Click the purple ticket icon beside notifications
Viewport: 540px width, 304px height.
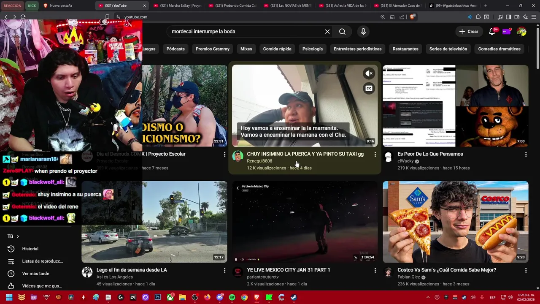pyautogui.click(x=507, y=32)
